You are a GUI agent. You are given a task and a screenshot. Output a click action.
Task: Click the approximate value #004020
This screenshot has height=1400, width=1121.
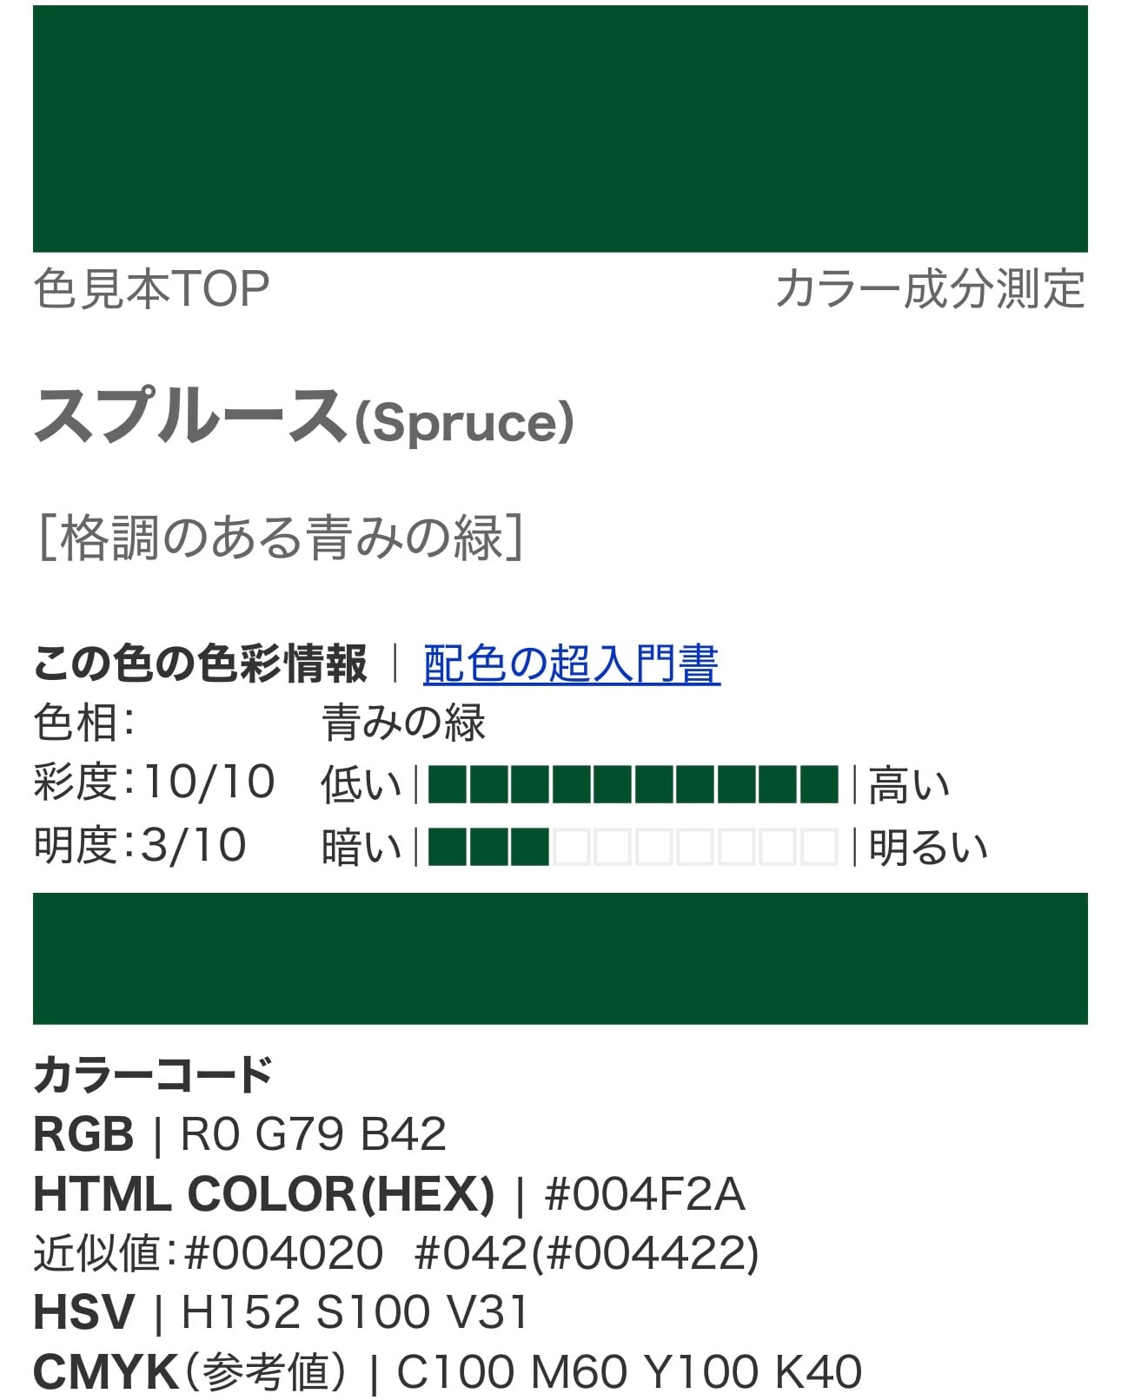tap(283, 1253)
